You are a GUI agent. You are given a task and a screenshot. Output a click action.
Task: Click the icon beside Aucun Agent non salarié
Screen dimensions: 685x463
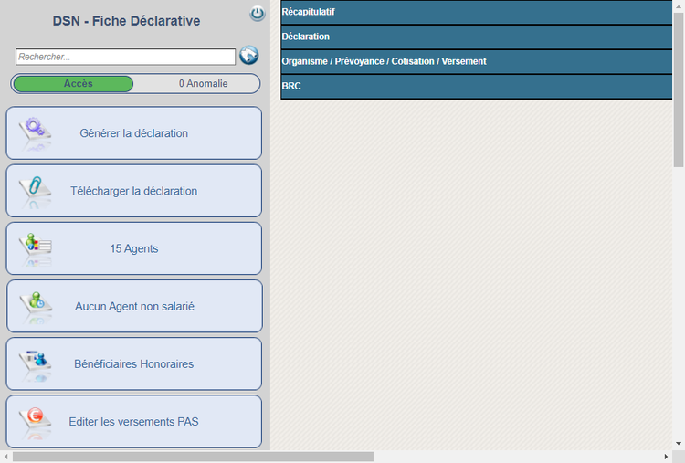(x=38, y=302)
